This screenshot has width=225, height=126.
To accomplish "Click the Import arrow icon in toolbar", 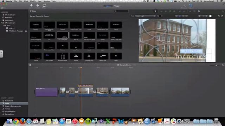I will 31,6.
